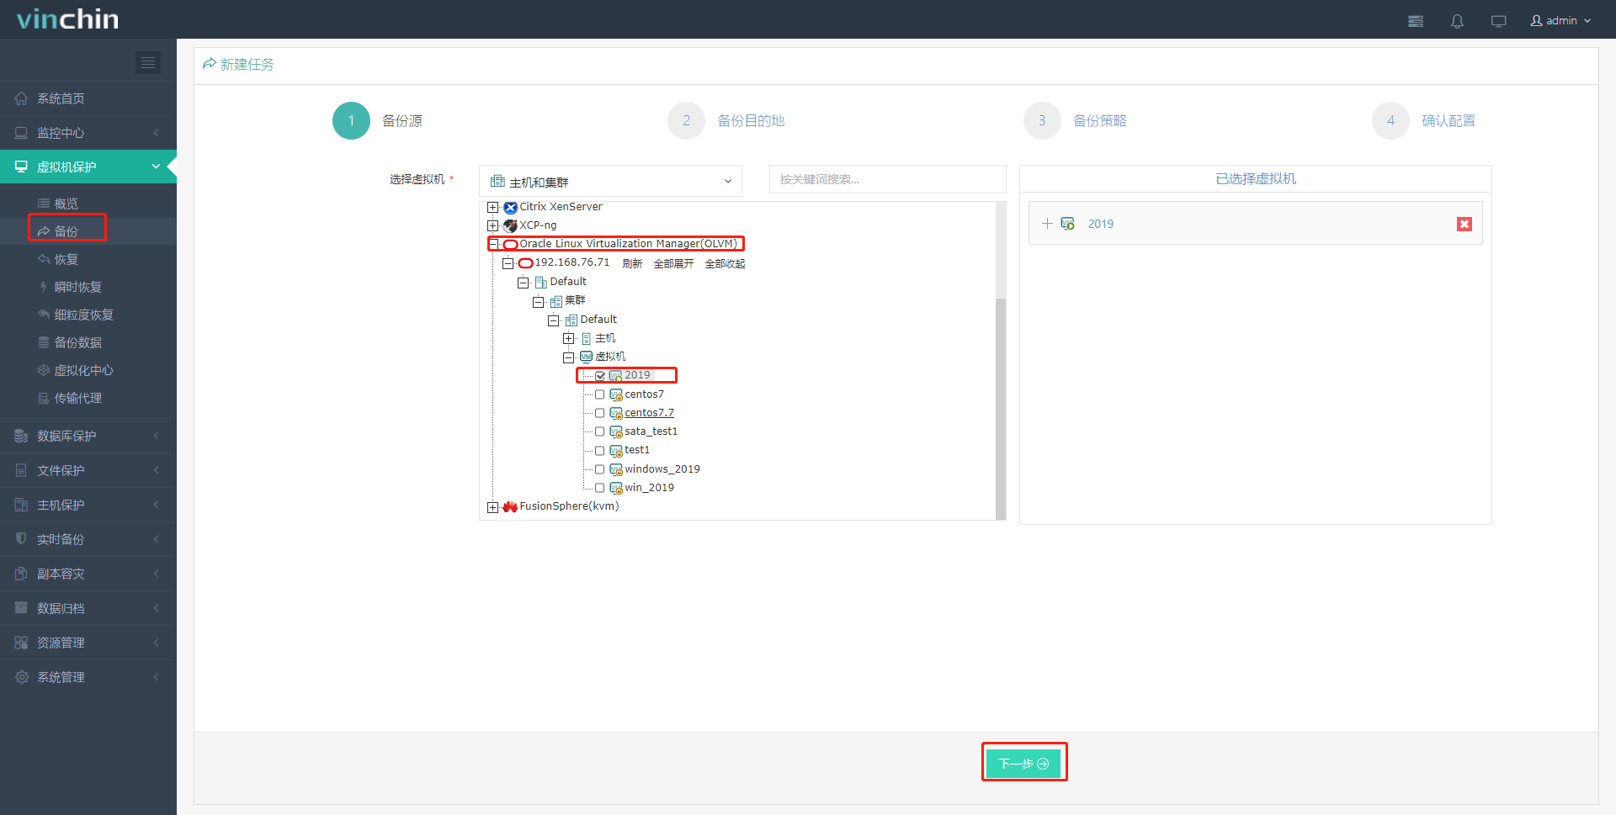The height and width of the screenshot is (815, 1616).
Task: Open the grid apps icon in top bar
Action: [x=1416, y=20]
